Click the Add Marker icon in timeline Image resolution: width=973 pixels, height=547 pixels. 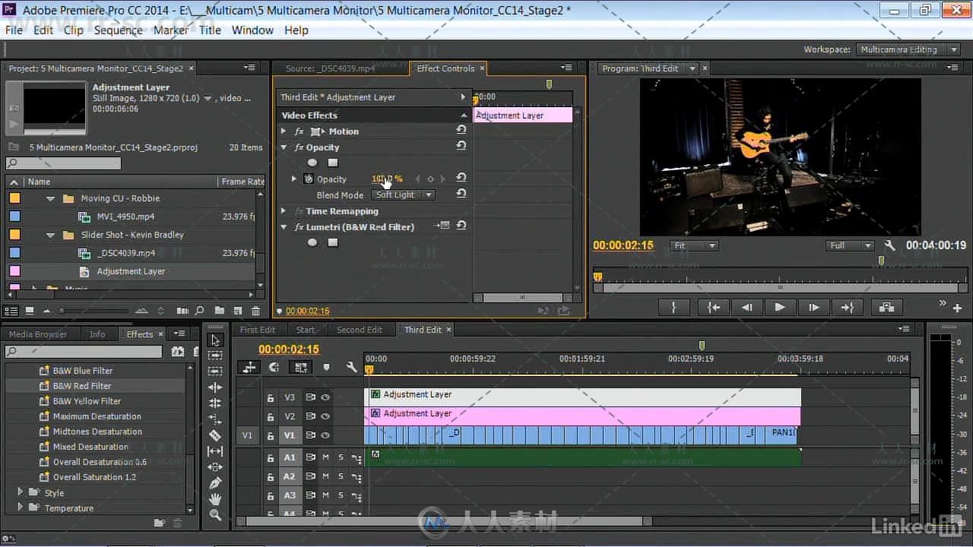pyautogui.click(x=326, y=367)
